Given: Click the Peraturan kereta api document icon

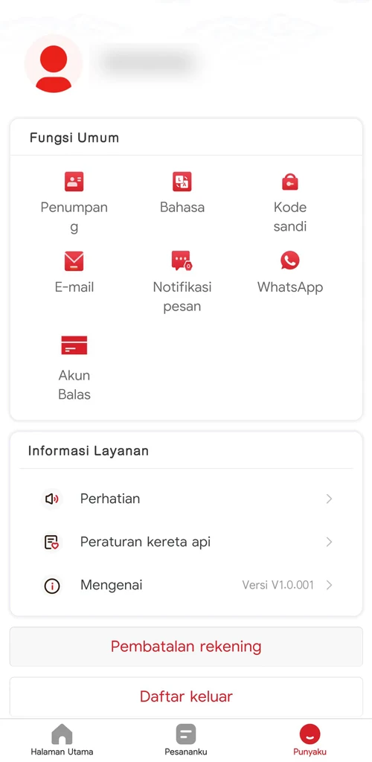Looking at the screenshot, I should point(51,542).
